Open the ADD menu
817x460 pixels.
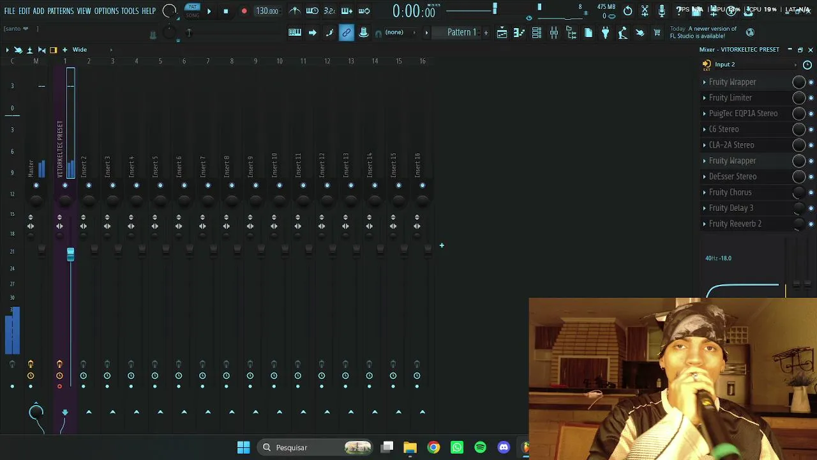[x=38, y=11]
